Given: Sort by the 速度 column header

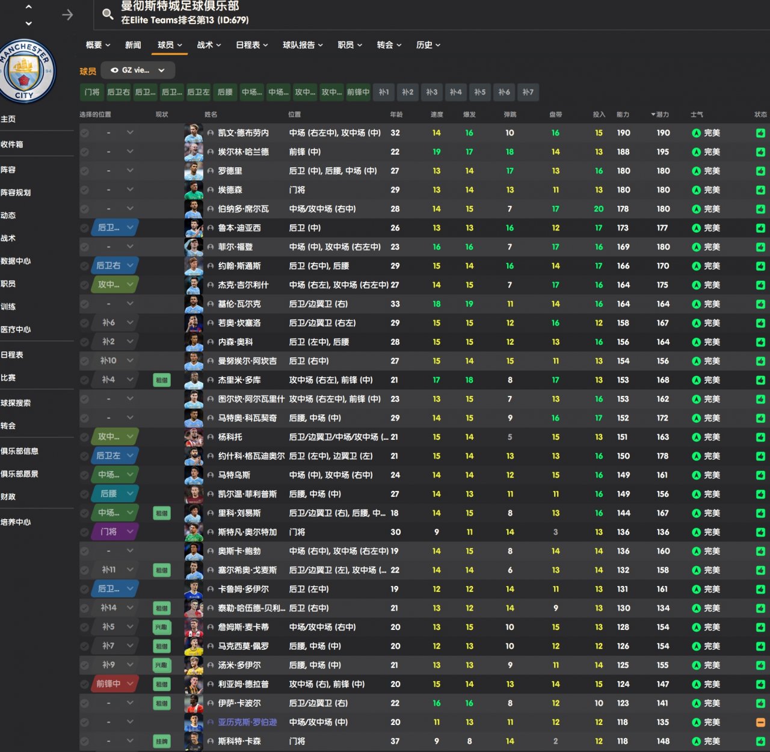Looking at the screenshot, I should coord(437,114).
